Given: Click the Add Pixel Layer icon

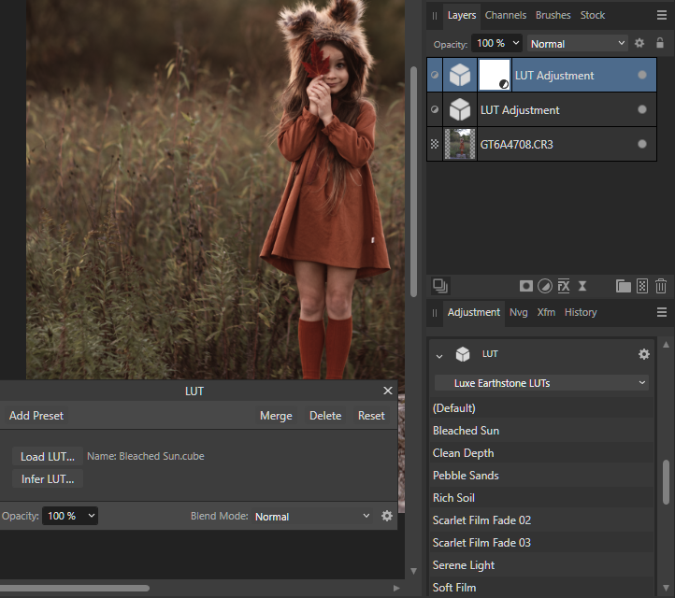Looking at the screenshot, I should [x=642, y=286].
